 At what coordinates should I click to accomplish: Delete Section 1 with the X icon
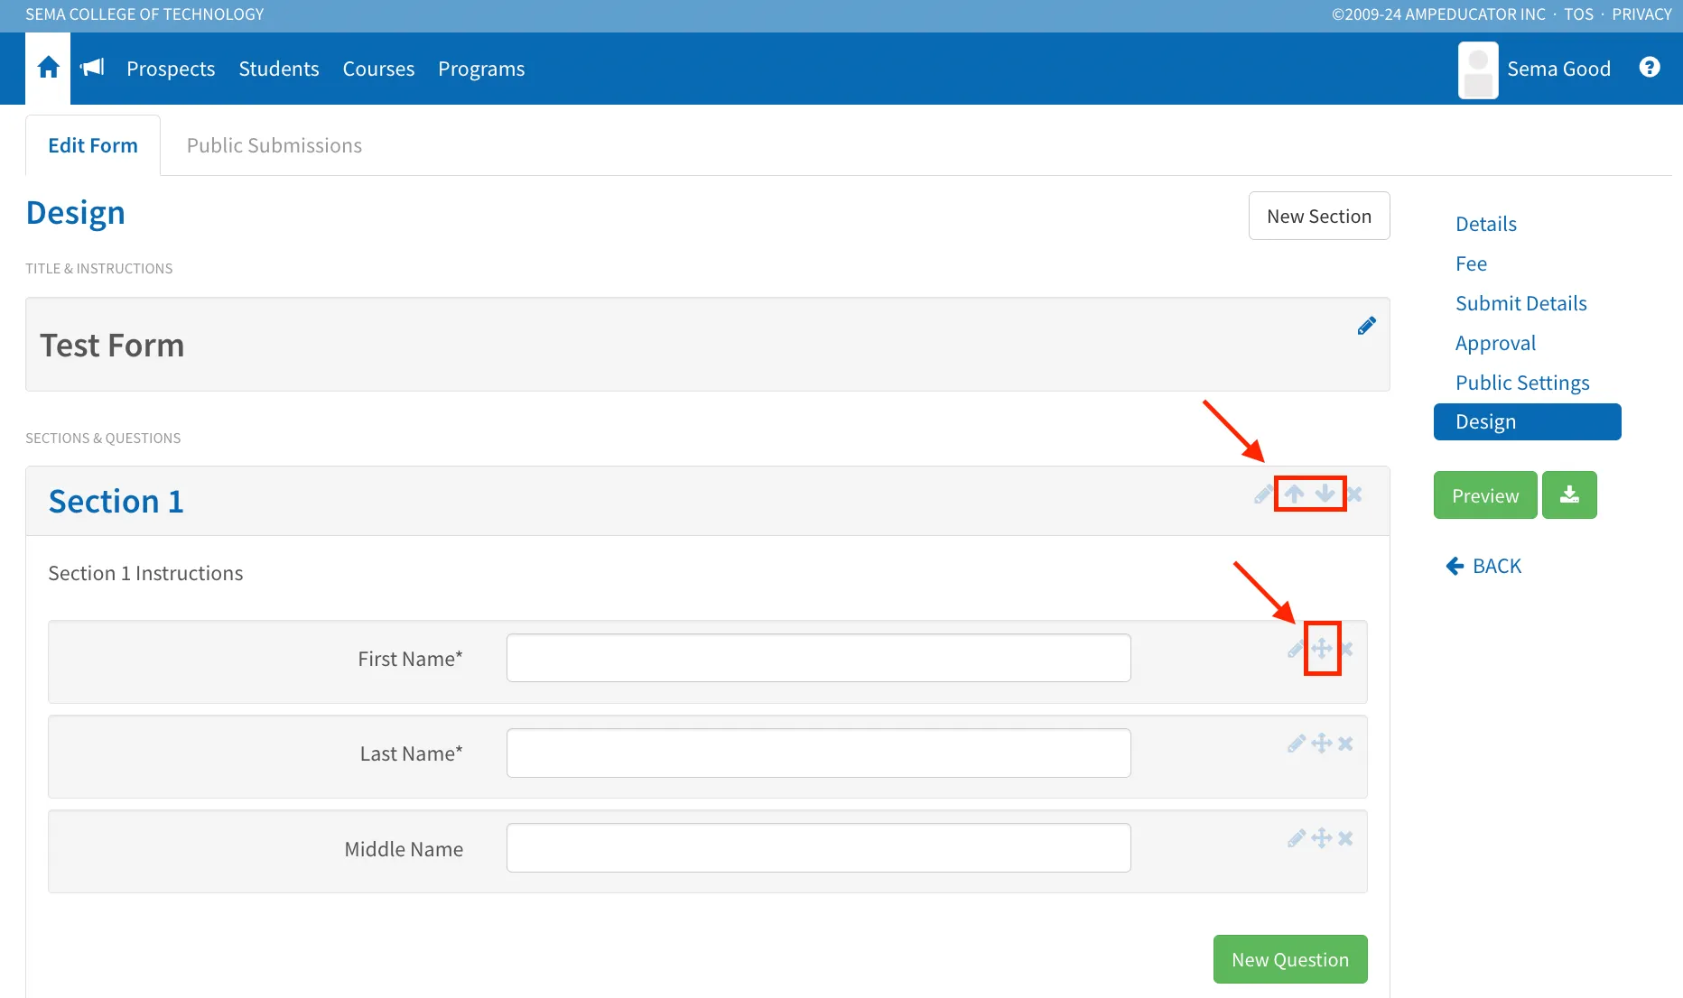pyautogui.click(x=1354, y=494)
